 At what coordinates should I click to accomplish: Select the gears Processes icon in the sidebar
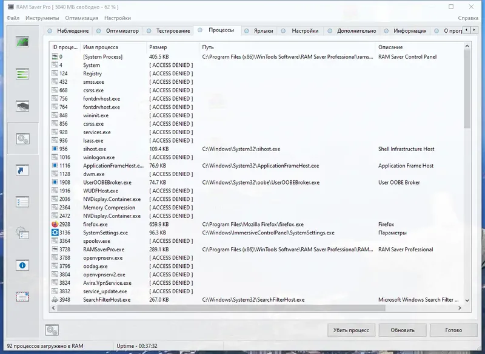22,138
